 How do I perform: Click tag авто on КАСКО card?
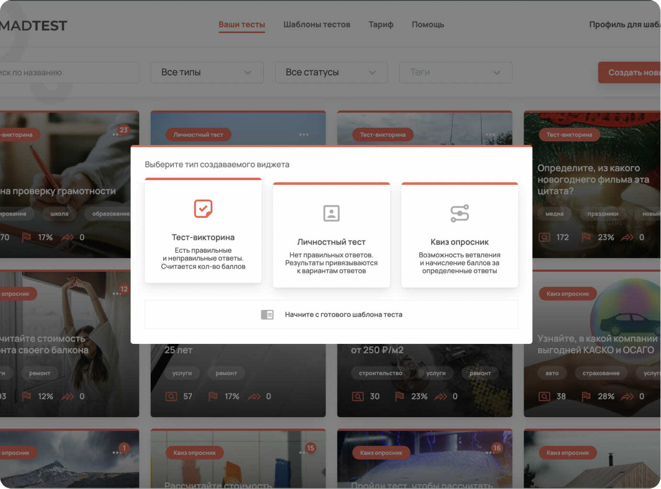[x=552, y=373]
